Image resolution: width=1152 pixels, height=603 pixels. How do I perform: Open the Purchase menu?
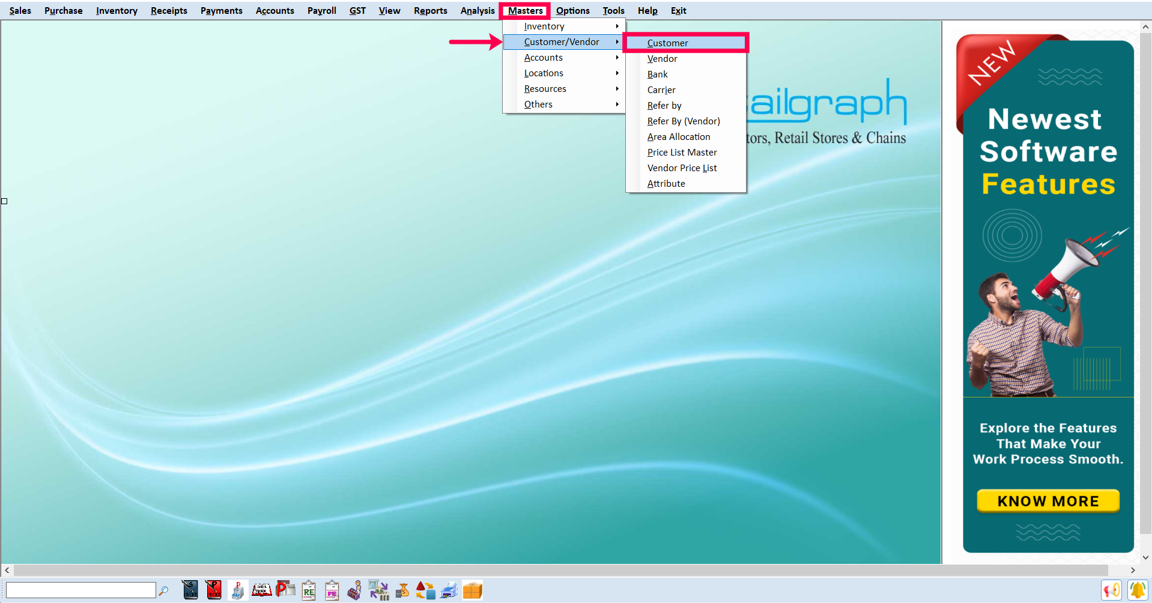(x=64, y=11)
